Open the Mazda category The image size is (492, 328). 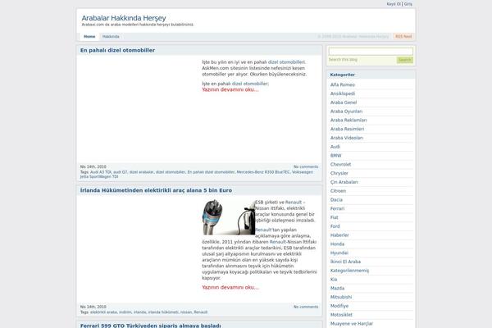337,288
